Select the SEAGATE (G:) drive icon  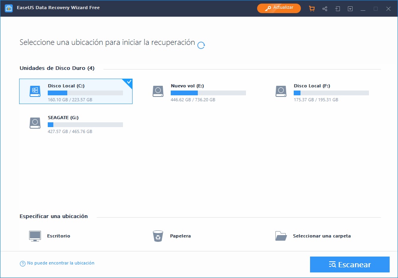click(35, 123)
